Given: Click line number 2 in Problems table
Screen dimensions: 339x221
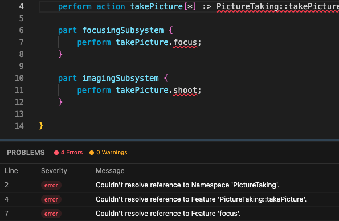Looking at the screenshot, I should [x=6, y=185].
